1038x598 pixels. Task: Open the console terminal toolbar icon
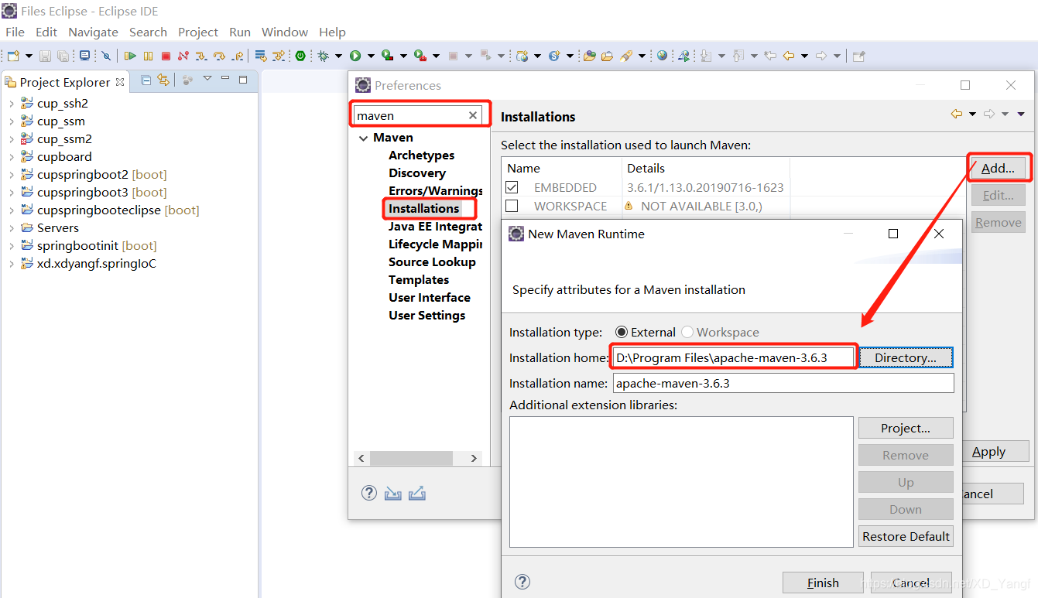click(x=85, y=56)
